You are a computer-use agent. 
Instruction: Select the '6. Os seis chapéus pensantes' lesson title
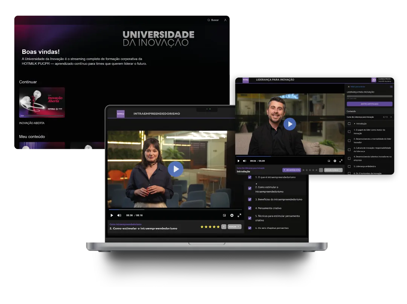click(x=272, y=228)
